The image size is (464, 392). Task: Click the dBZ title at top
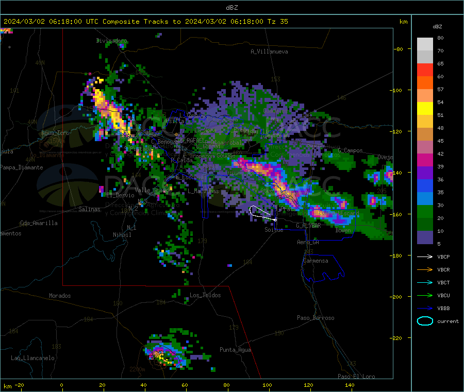[231, 8]
